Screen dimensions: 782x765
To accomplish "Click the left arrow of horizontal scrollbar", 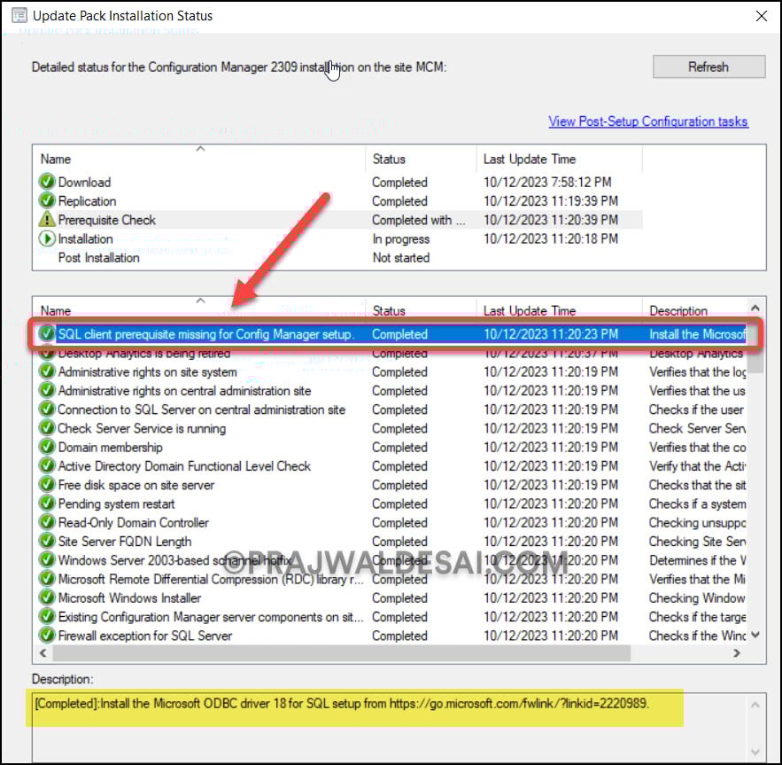I will [43, 652].
